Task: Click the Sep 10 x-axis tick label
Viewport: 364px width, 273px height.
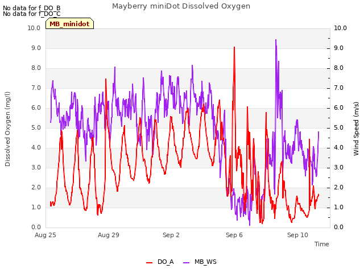Action: pos(297,235)
